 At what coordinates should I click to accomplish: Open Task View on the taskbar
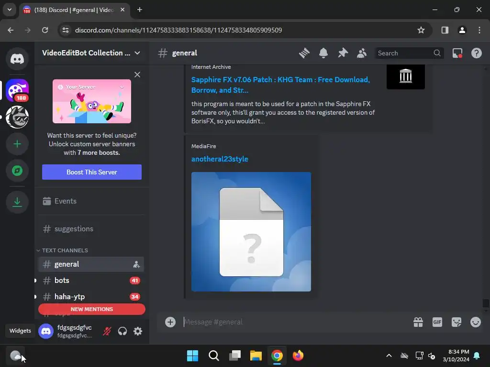click(234, 356)
